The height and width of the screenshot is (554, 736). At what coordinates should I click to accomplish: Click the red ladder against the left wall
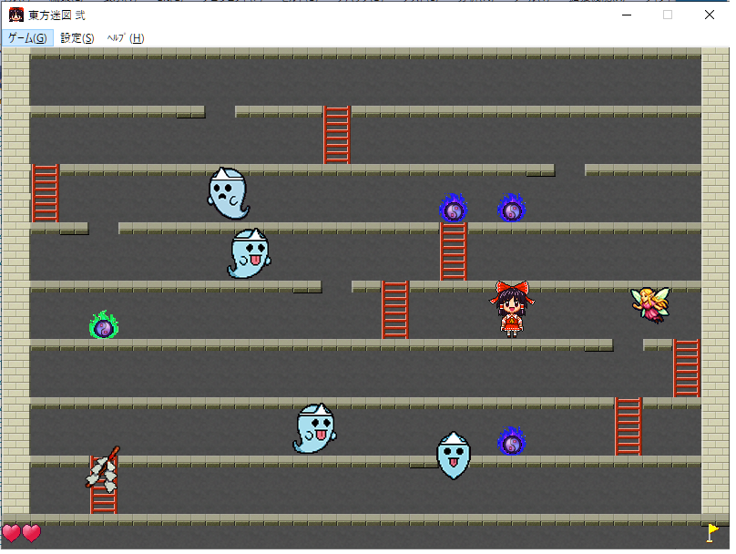pos(45,192)
